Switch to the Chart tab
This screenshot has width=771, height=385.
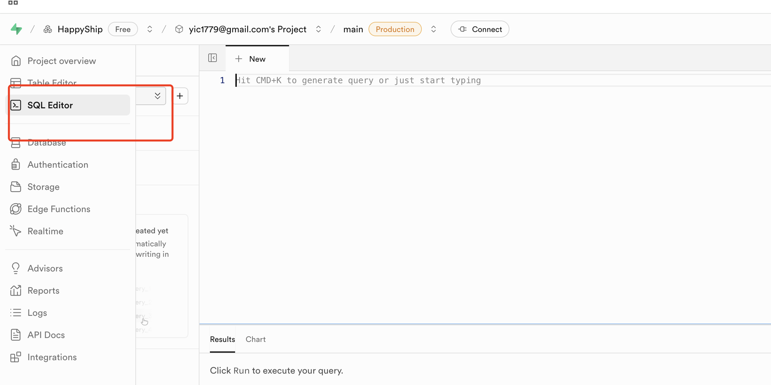pyautogui.click(x=256, y=339)
